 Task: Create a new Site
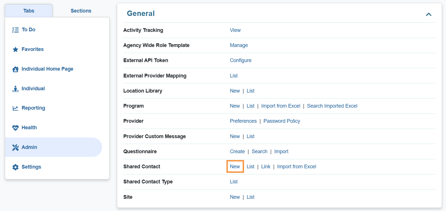pyautogui.click(x=235, y=197)
